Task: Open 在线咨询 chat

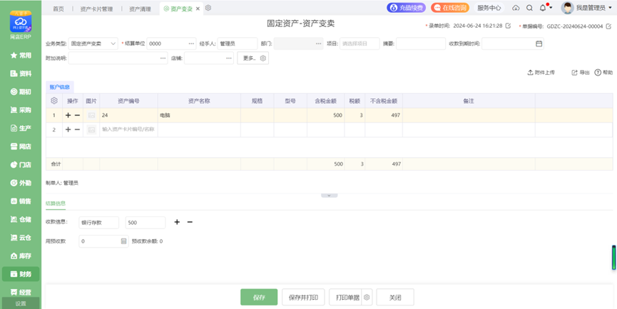Action: point(450,7)
